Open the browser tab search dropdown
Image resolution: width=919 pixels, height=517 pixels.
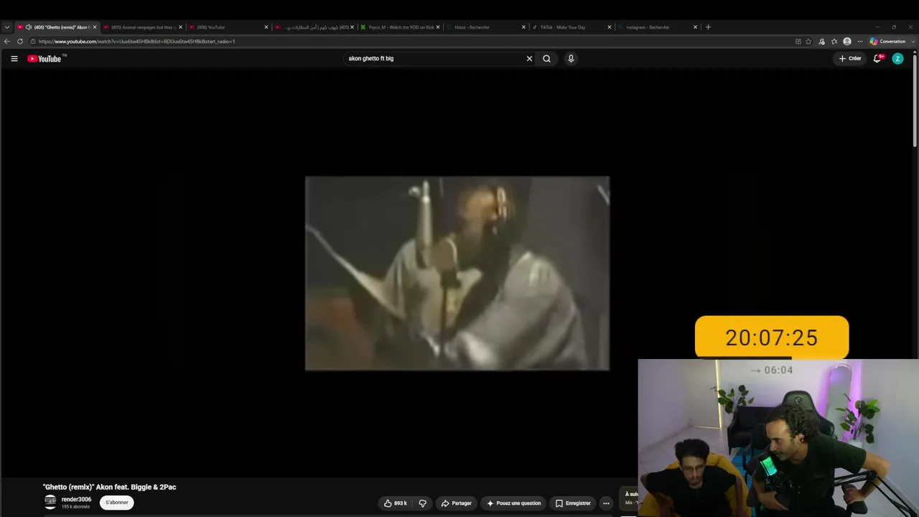coord(7,27)
